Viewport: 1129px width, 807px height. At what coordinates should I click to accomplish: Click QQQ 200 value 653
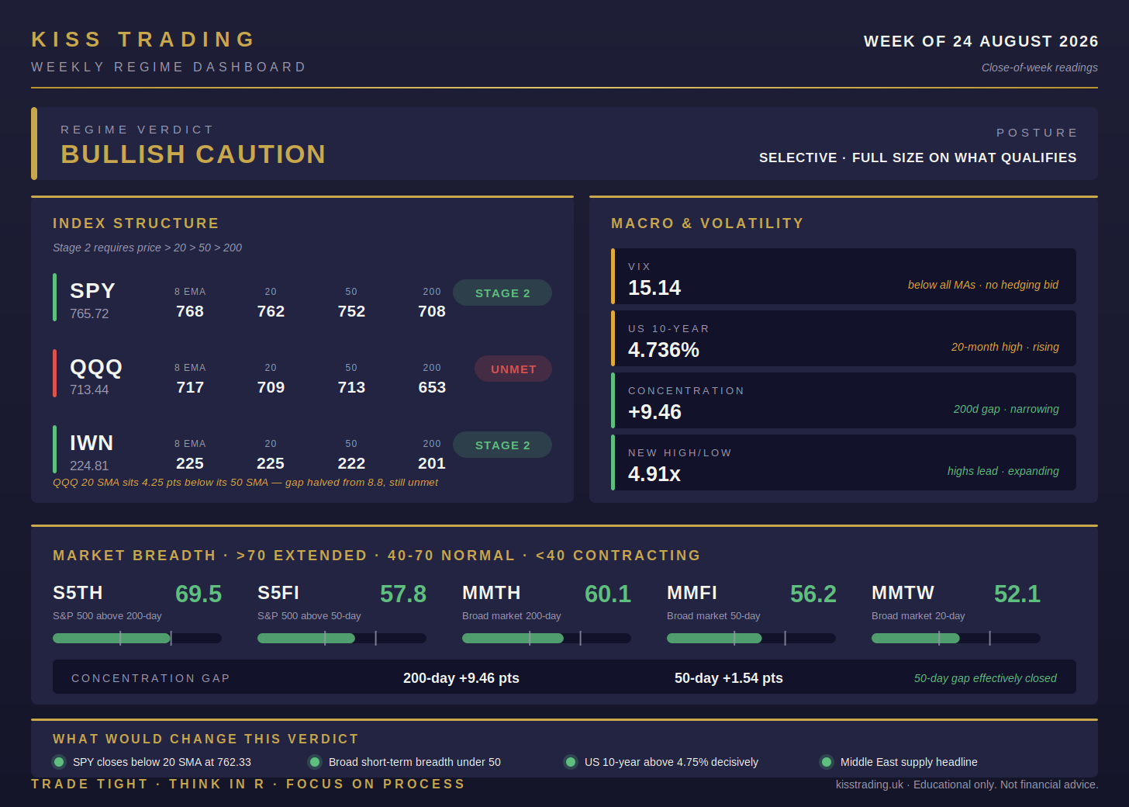coord(432,387)
